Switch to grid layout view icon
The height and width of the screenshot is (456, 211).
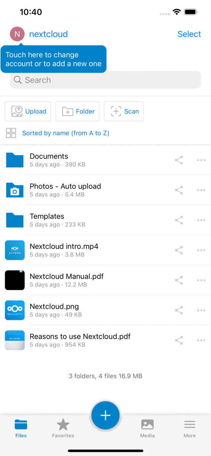[11, 133]
